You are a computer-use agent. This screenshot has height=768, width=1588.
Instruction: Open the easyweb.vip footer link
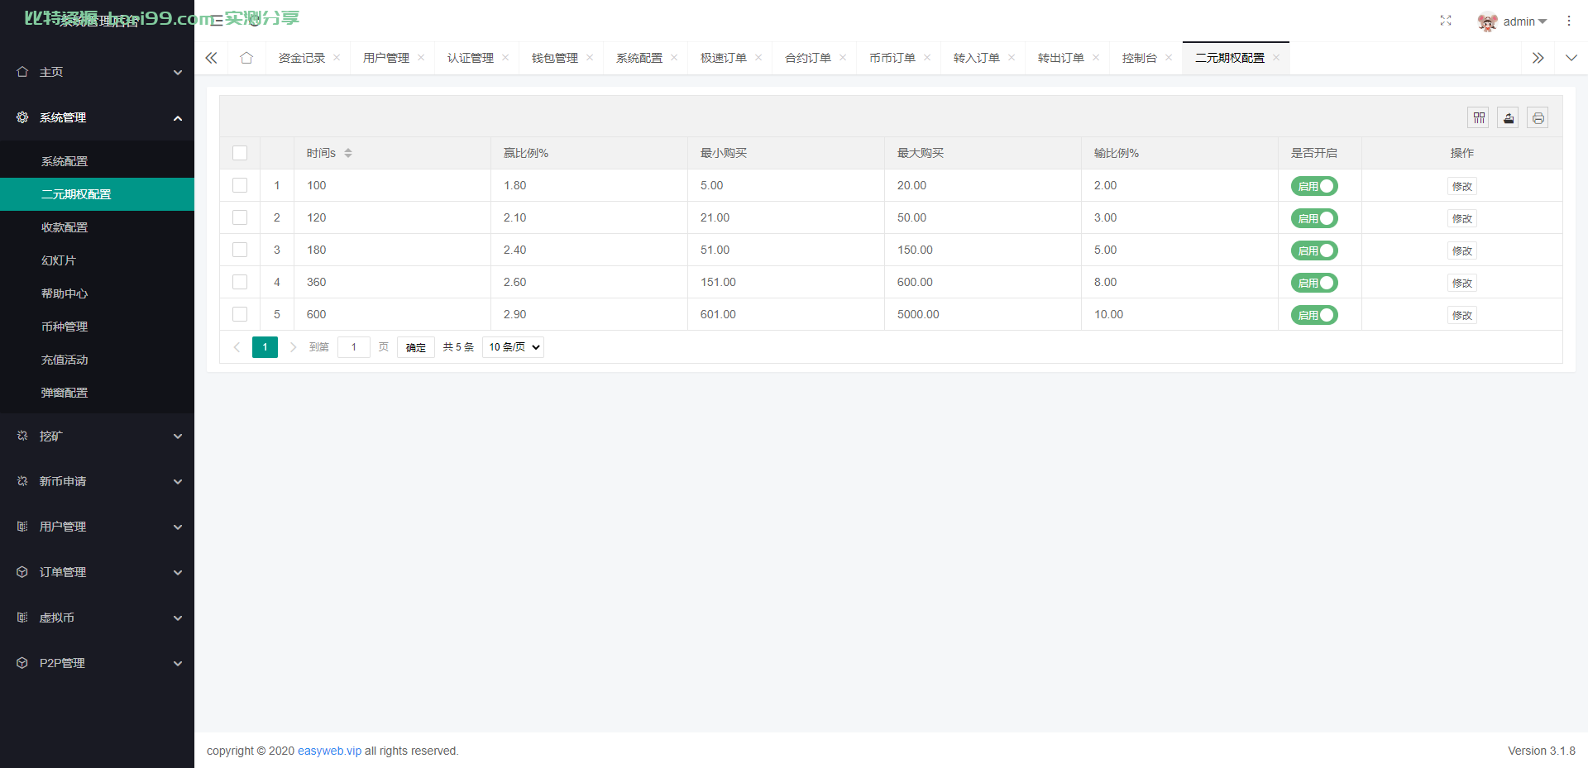coord(329,751)
